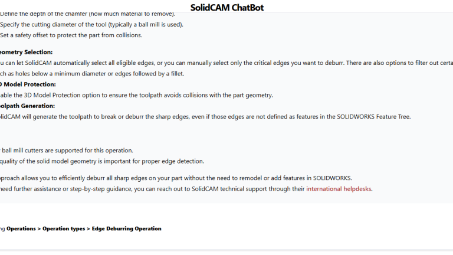The width and height of the screenshot is (453, 255).
Task: Click the SOLIDWORKS Feature Tree sentence
Action: click(205, 116)
